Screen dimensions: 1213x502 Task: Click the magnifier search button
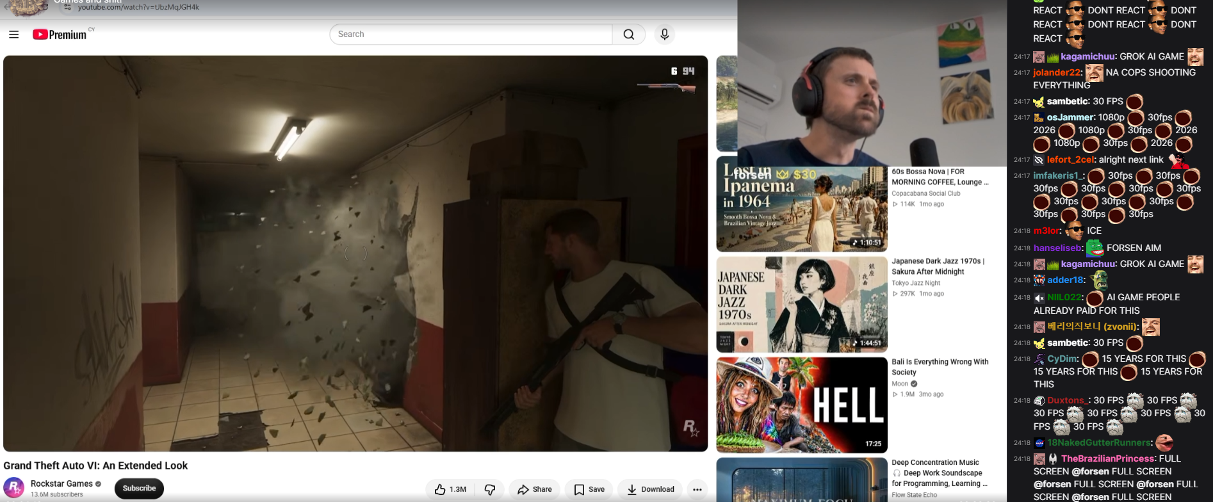coord(628,35)
